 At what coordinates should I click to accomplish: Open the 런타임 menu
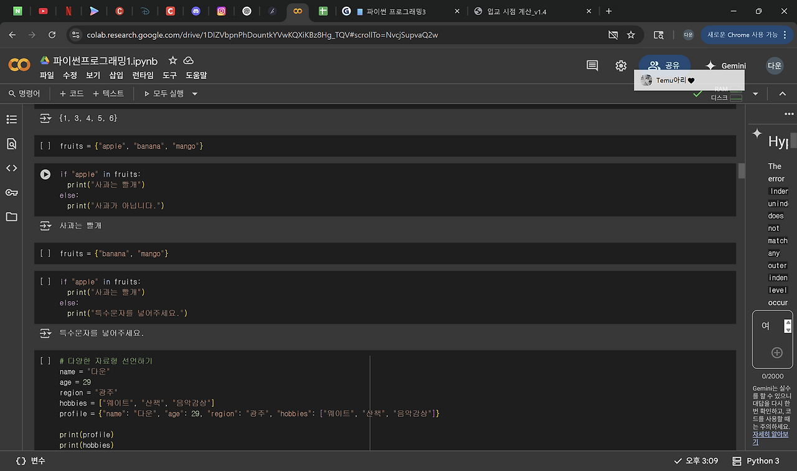[x=143, y=75]
